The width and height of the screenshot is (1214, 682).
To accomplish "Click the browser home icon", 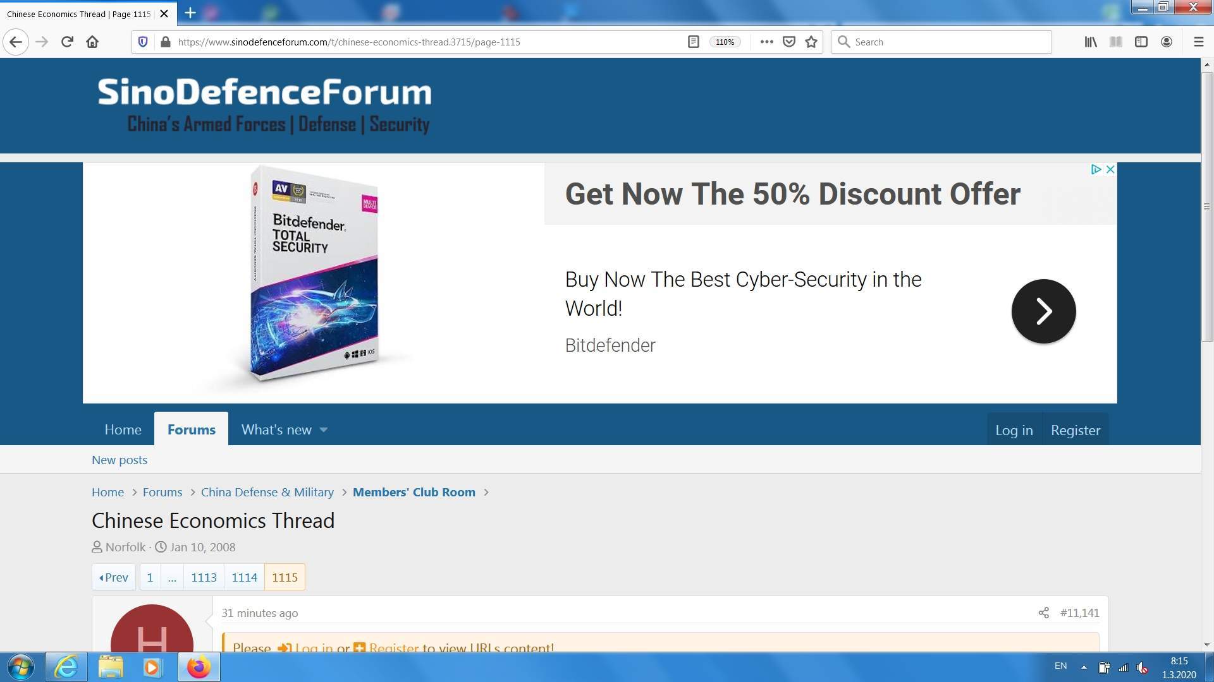I will (92, 42).
